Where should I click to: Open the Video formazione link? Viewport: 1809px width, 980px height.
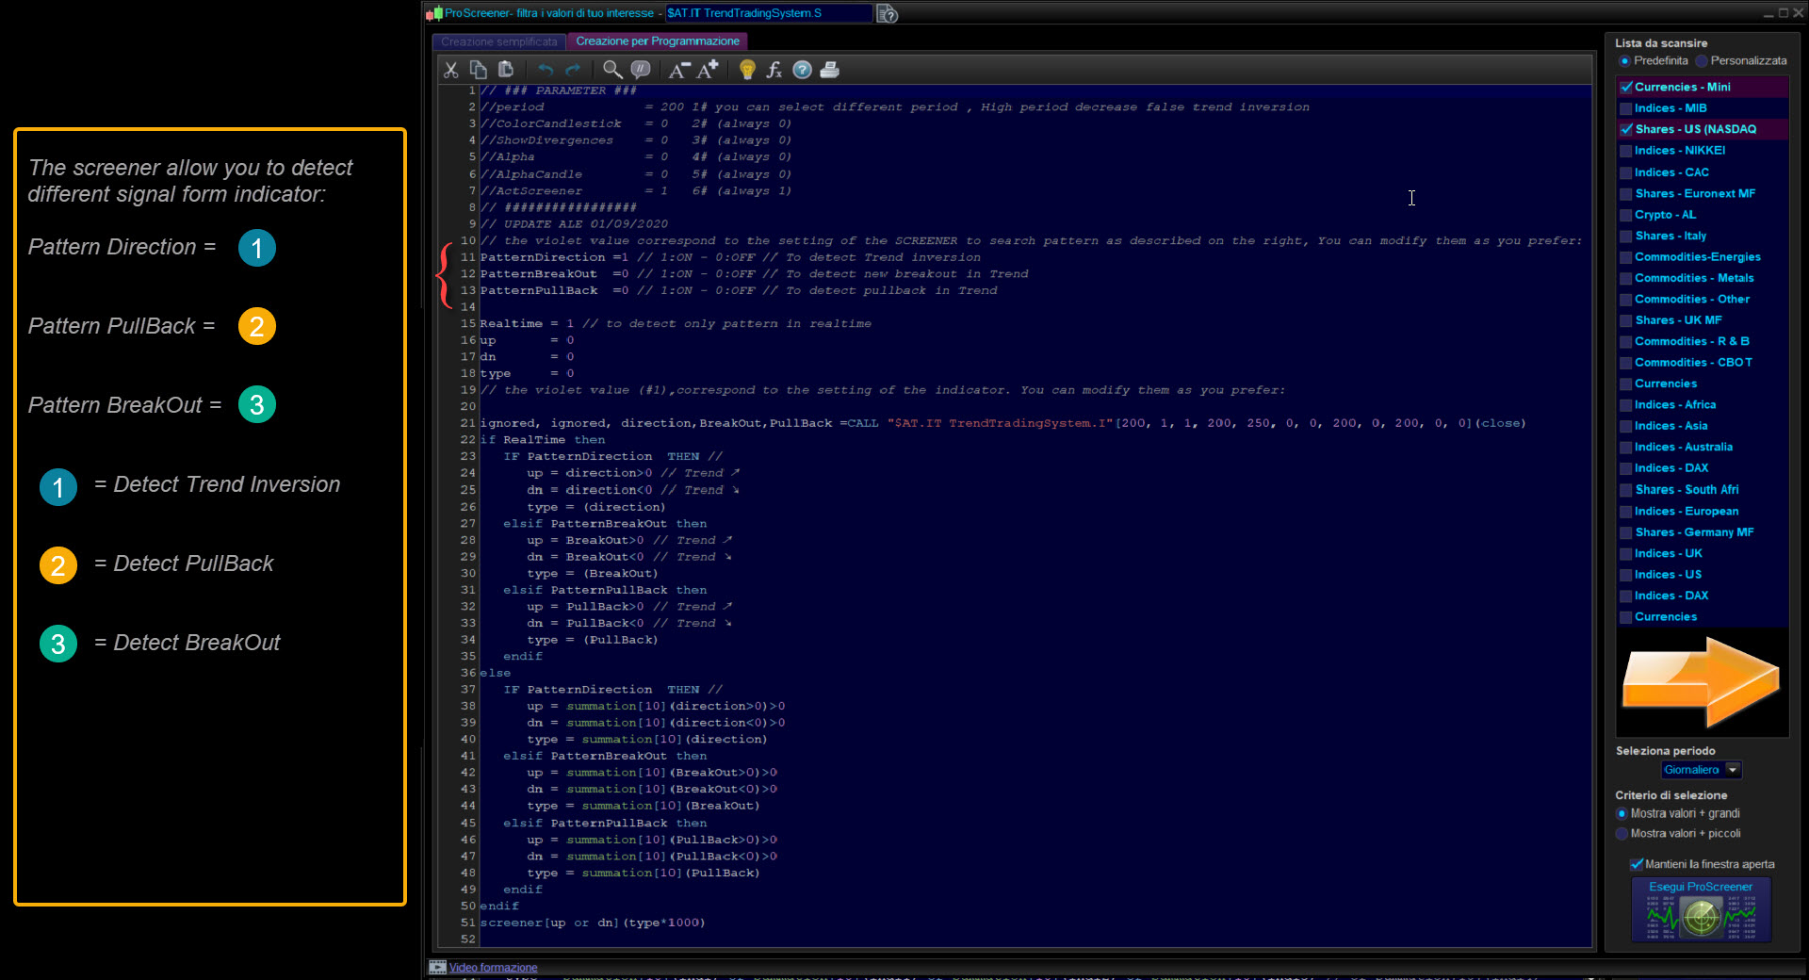click(x=493, y=968)
